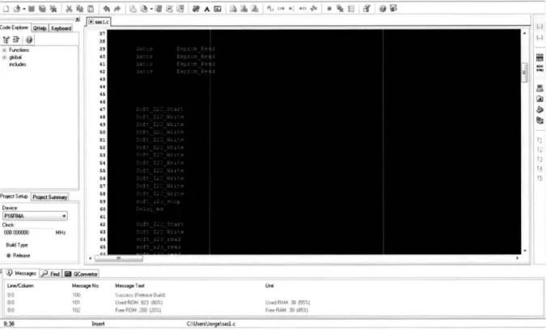The image size is (546, 330).
Task: Paste from clipboard with the paste icon
Action: pyautogui.click(x=91, y=9)
